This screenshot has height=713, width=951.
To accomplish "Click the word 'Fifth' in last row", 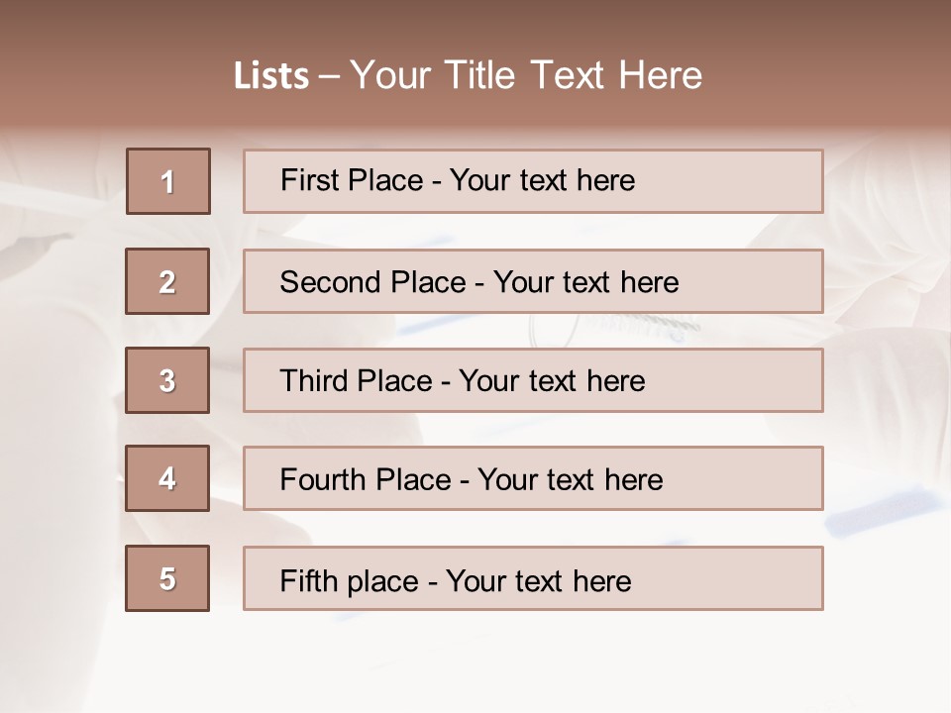I will [309, 580].
